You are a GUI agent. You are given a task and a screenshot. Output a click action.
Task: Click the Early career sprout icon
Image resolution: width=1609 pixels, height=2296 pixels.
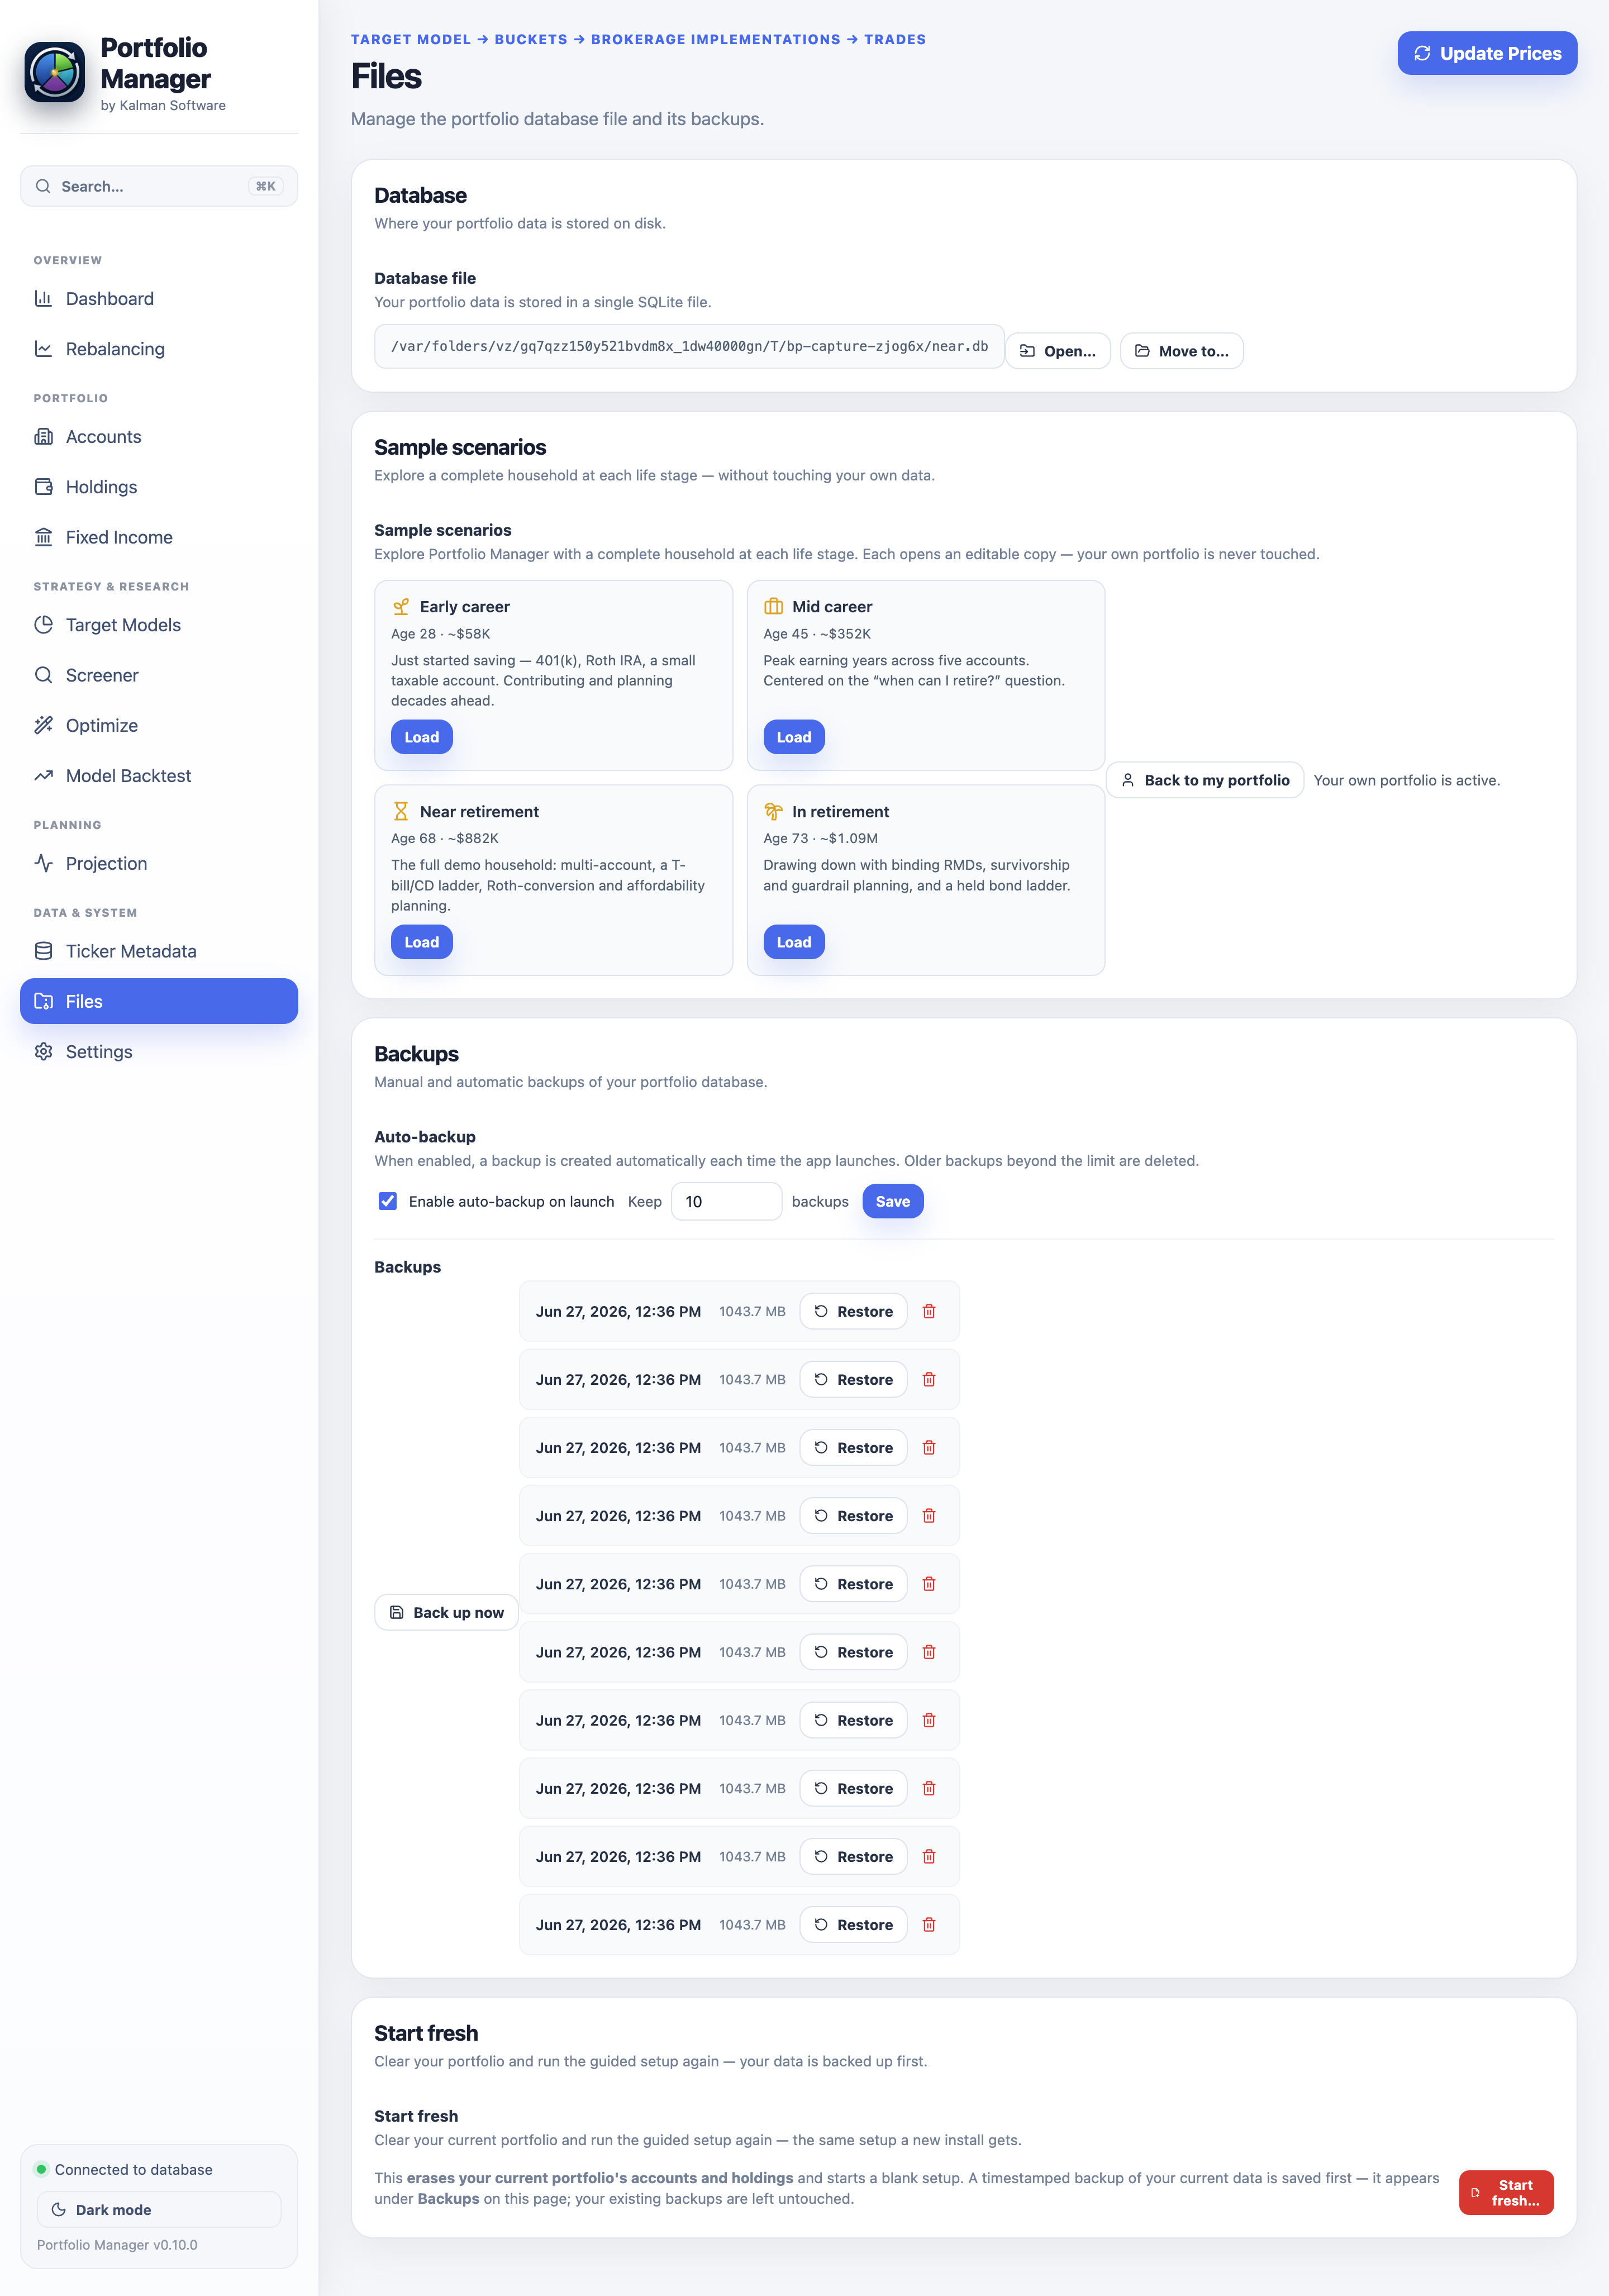tap(401, 607)
